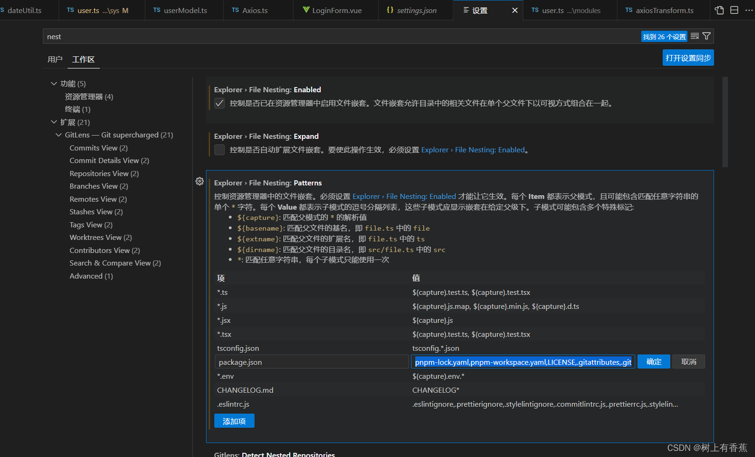Screen dimensions: 755x457
Task: Click the JSON braces icon on settings.json tab
Action: pos(390,9)
